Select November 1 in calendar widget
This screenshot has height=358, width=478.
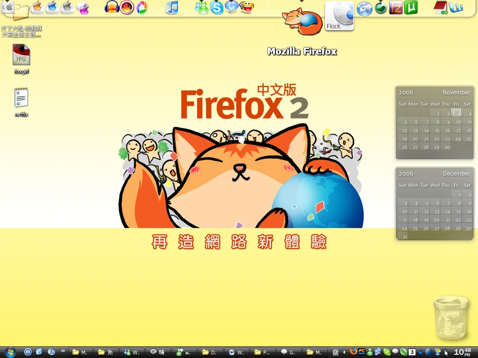(456, 113)
